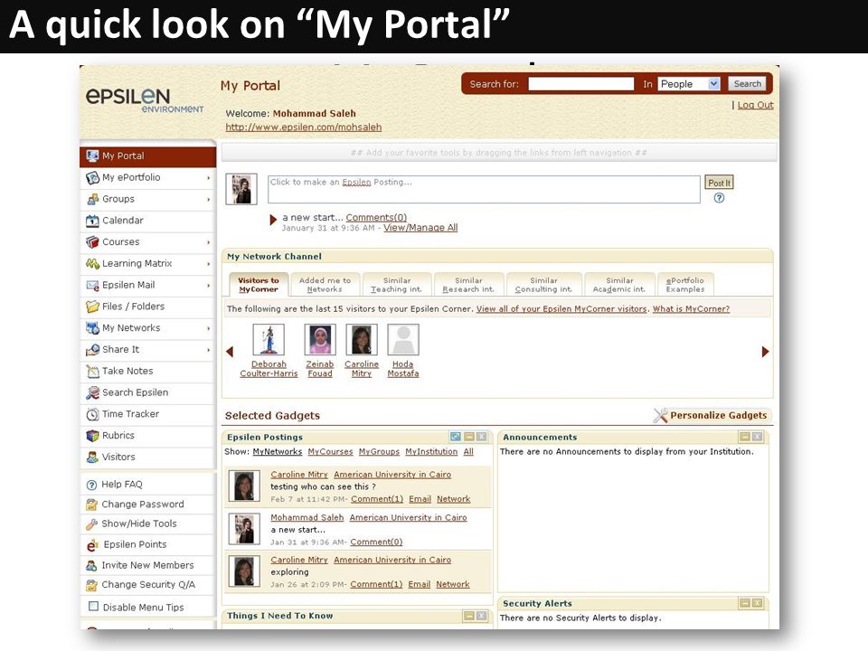The height and width of the screenshot is (651, 868).
Task: Click the My Networks icon
Action: click(92, 328)
